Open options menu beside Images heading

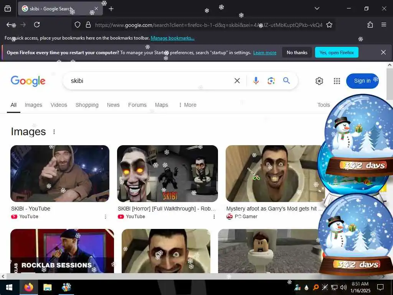(x=54, y=132)
